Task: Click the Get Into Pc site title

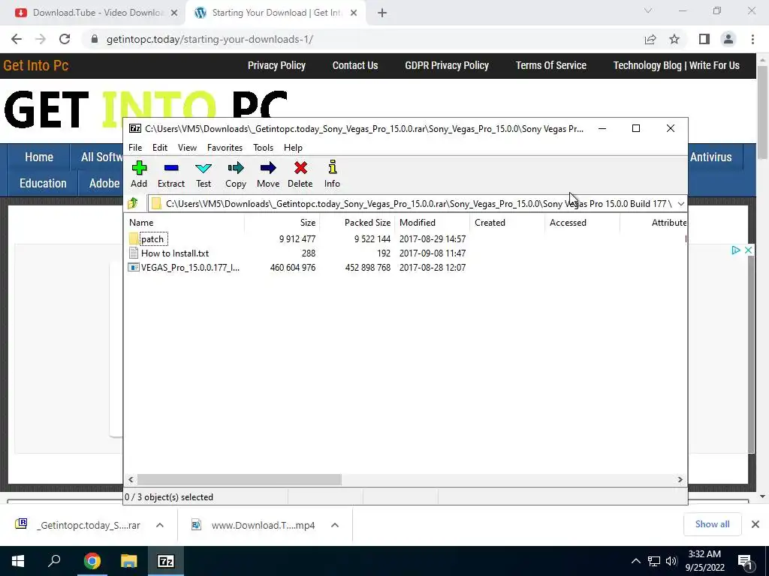Action: [x=36, y=66]
